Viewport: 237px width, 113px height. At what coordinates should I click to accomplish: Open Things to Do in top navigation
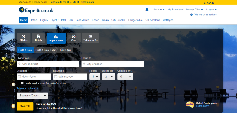coord(135,20)
